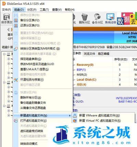Select 转换分区表类型为MBR格式 (B)
The height and width of the screenshot is (147, 137).
pos(43,49)
